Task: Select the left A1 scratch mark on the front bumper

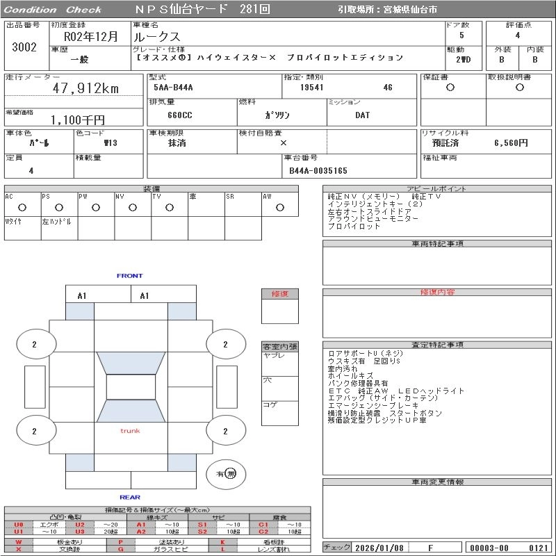Action: point(82,296)
